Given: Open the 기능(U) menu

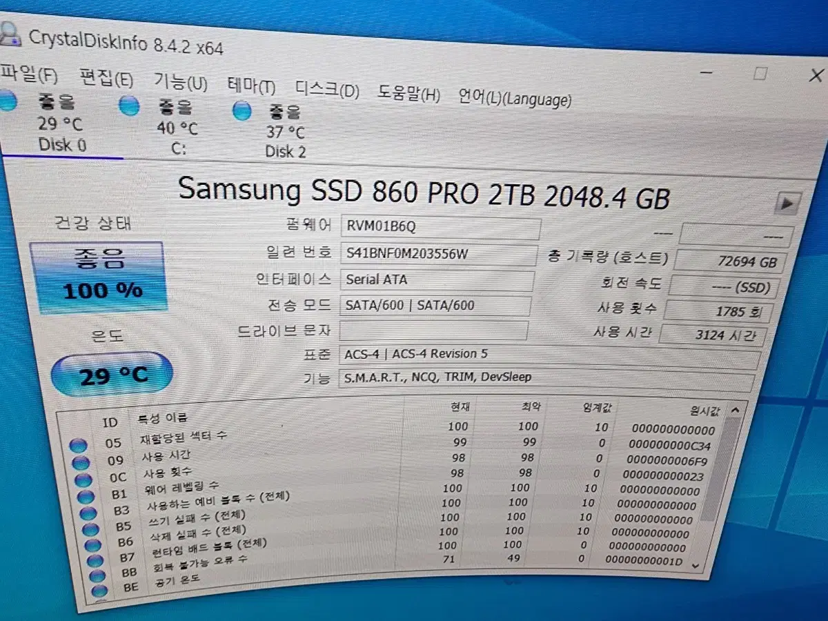Looking at the screenshot, I should pos(180,82).
